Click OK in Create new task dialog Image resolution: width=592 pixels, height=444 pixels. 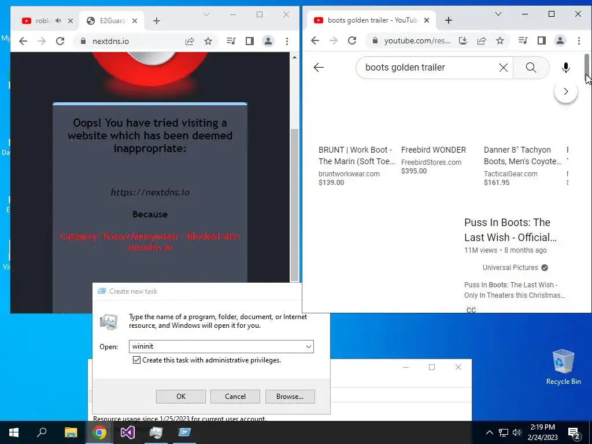(x=181, y=397)
